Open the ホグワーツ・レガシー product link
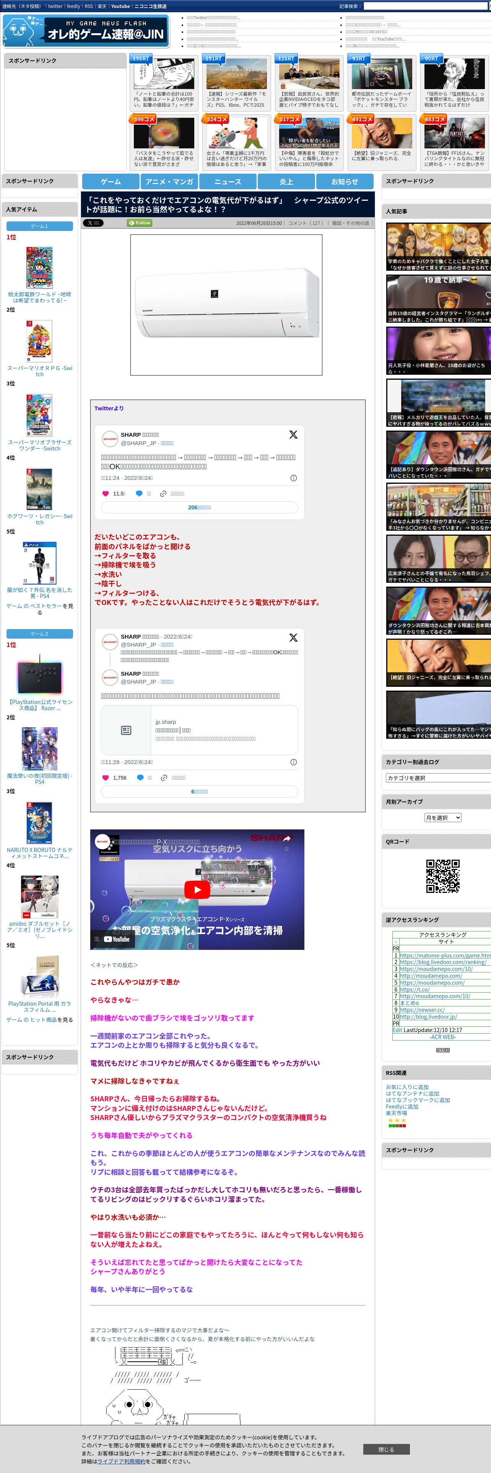491x1473 pixels. 39,519
